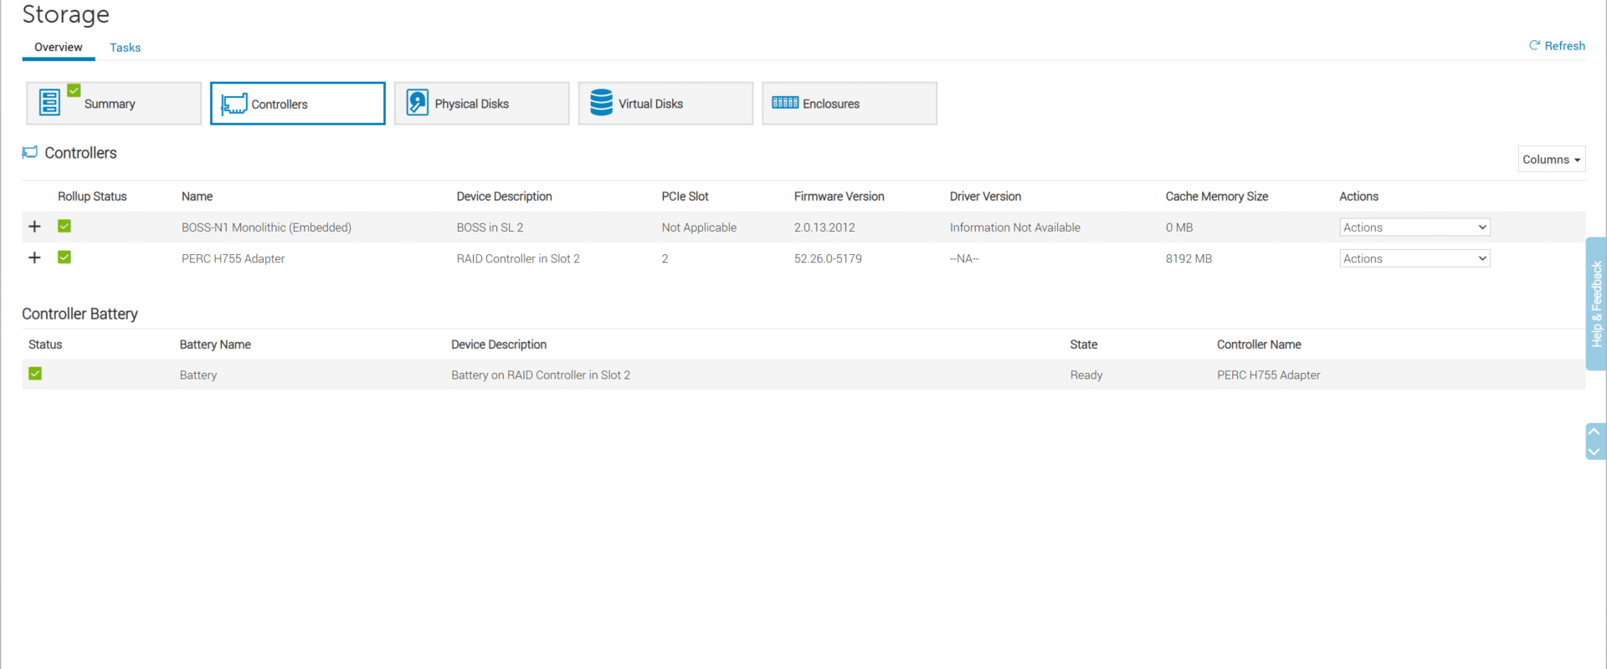Viewport: 1607px width, 669px height.
Task: Click the Rollup Status column header
Action: 92,197
